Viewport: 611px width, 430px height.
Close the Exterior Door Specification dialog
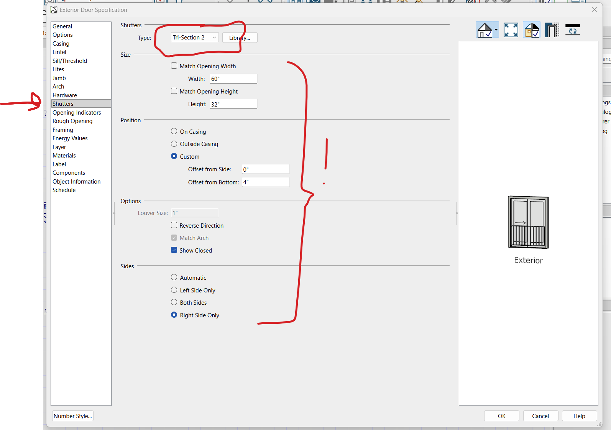[594, 10]
